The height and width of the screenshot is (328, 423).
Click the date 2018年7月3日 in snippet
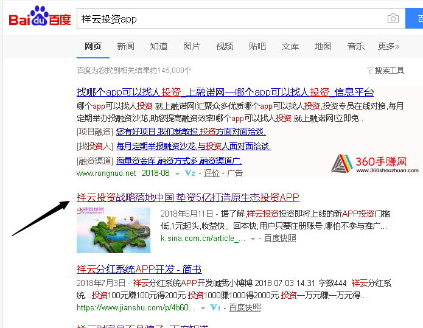[x=101, y=283]
